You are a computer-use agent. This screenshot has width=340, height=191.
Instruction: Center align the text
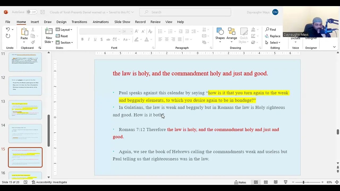tap(167, 39)
